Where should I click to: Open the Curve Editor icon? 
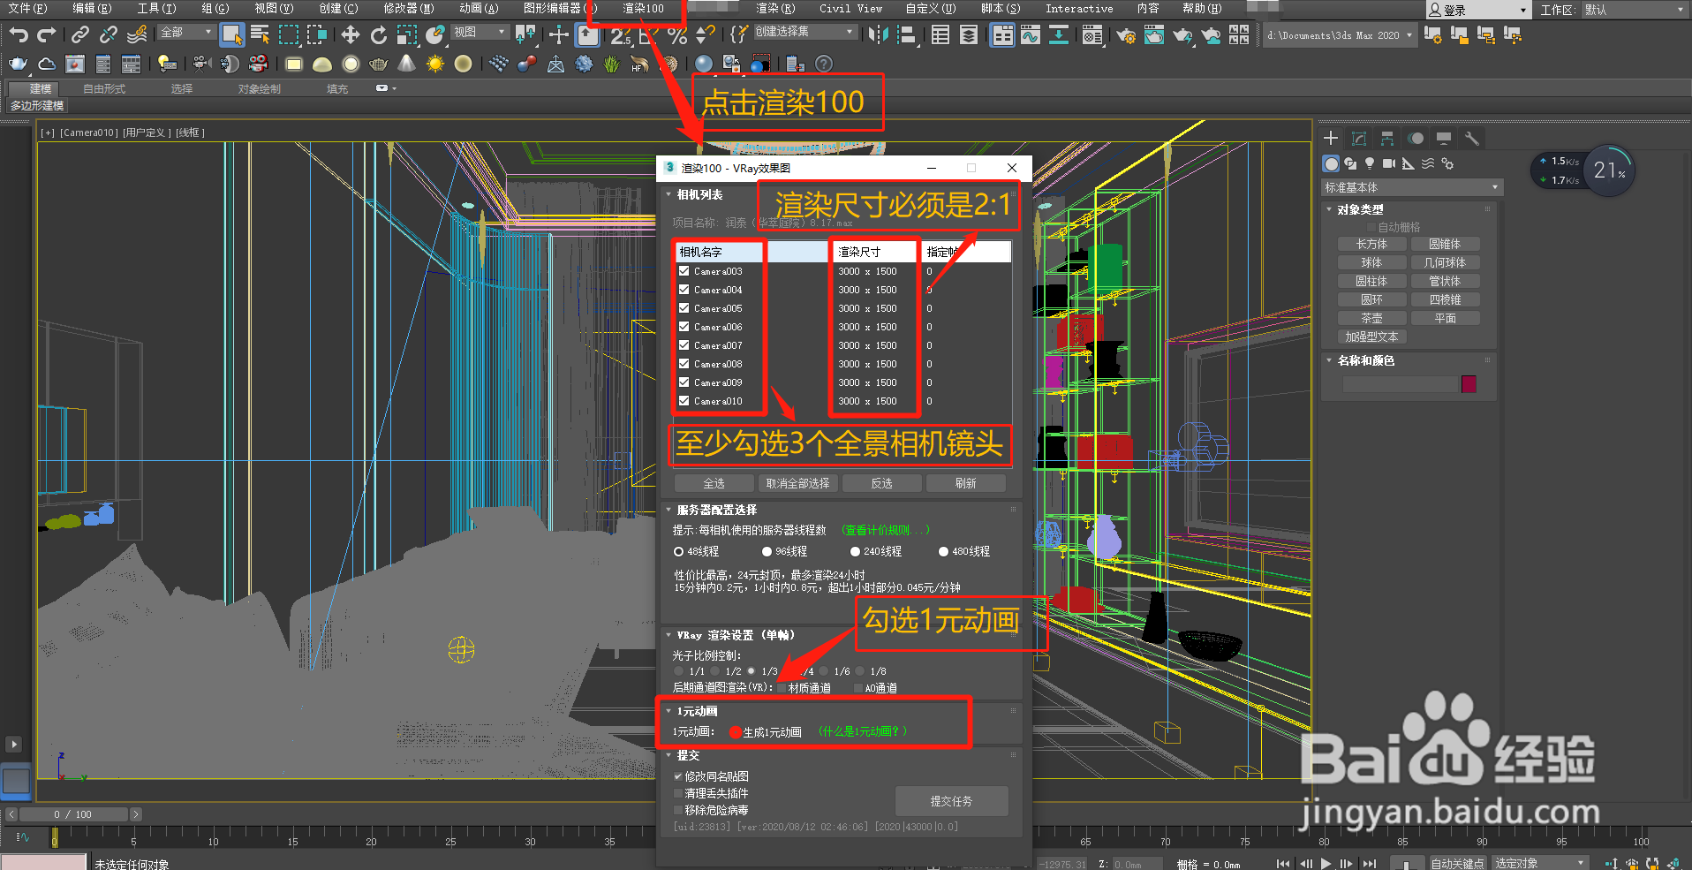(1031, 35)
